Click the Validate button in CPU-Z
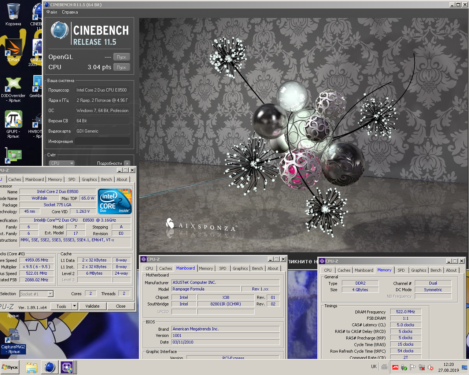Image resolution: width=469 pixels, height=375 pixels. click(92, 306)
